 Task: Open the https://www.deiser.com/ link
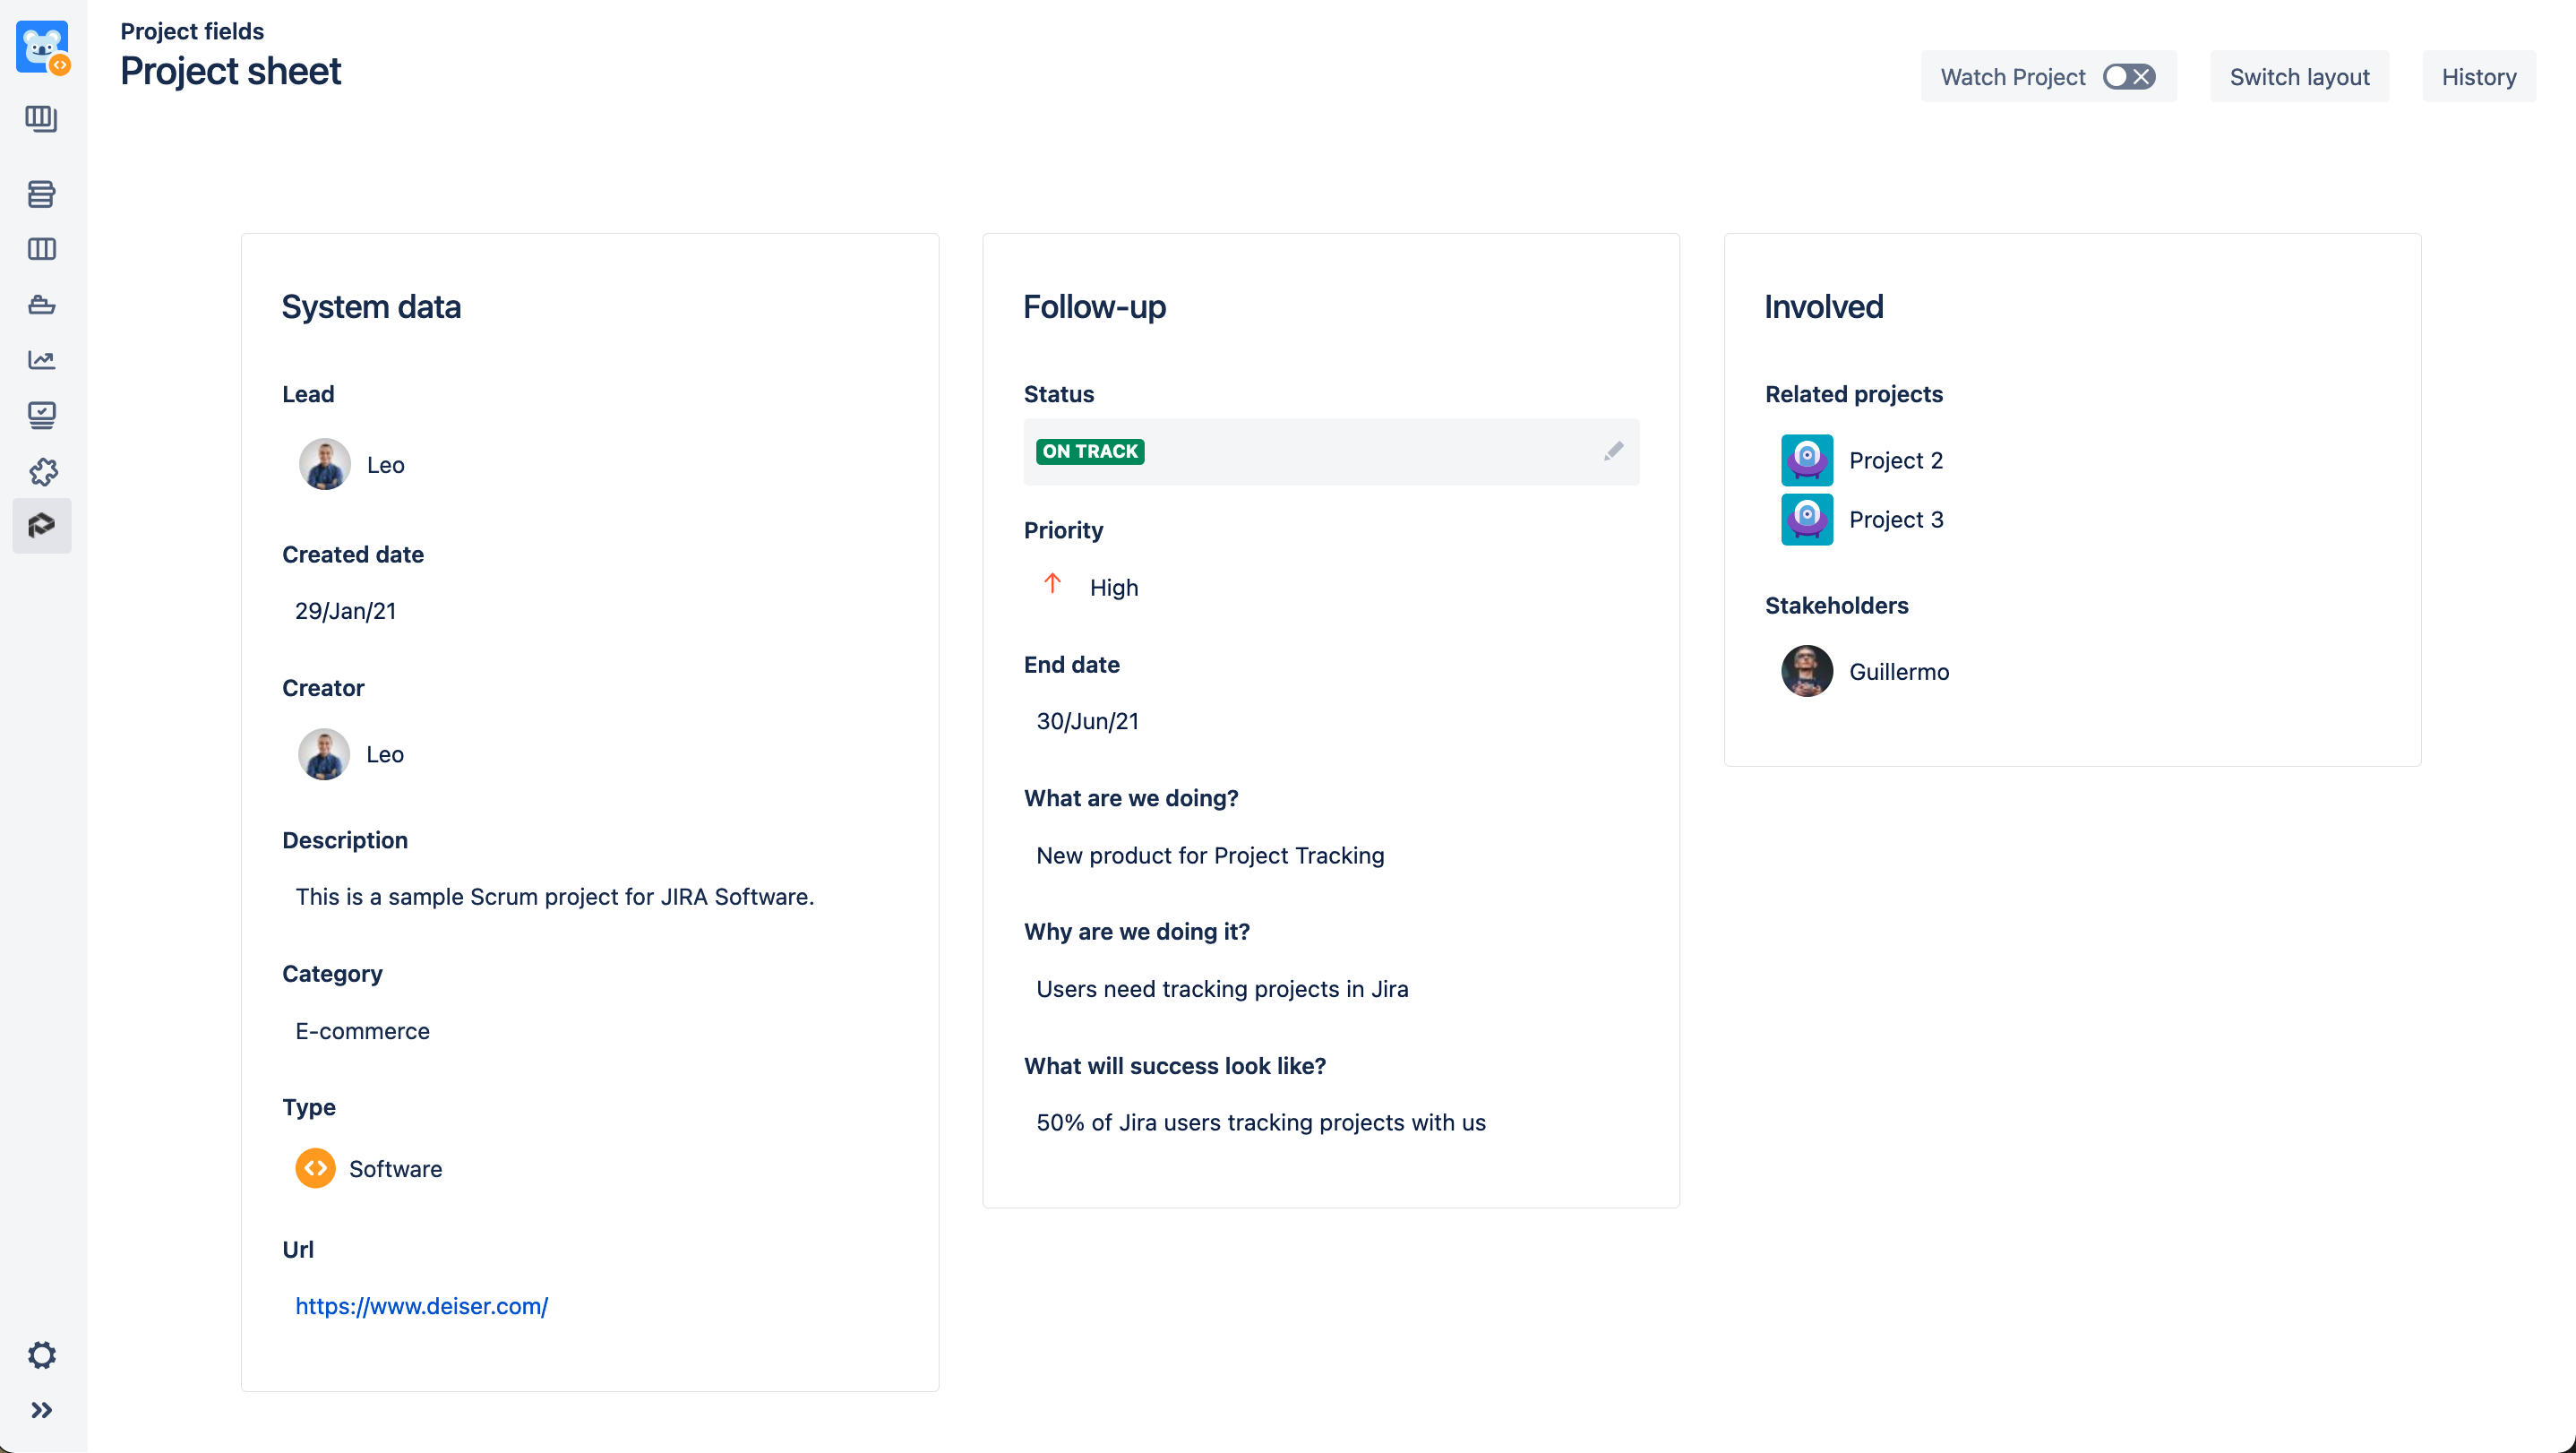[x=421, y=1306]
